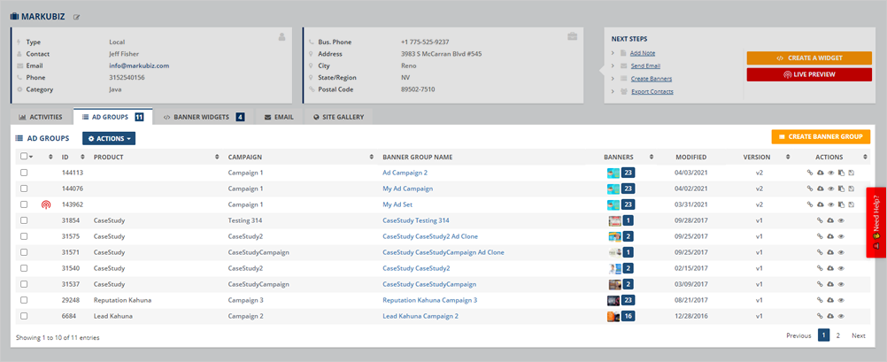Click cloud download icon for CaseStudy Testing 314
The height and width of the screenshot is (362, 887).
(x=830, y=220)
